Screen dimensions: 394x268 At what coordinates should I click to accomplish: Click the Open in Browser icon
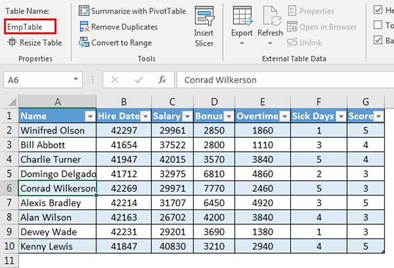pyautogui.click(x=292, y=26)
